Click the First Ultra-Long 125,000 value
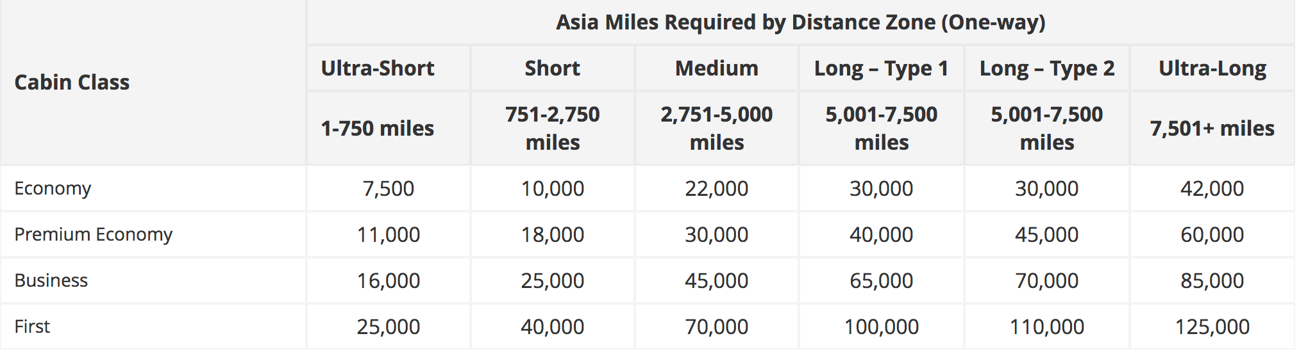This screenshot has height=352, width=1299. (x=1212, y=326)
